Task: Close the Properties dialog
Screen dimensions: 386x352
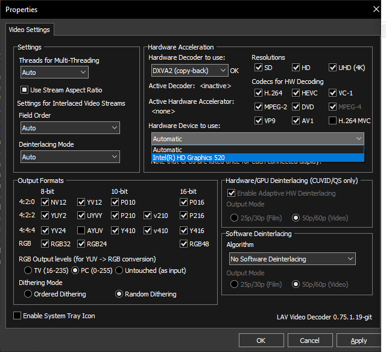Action: coord(376,10)
